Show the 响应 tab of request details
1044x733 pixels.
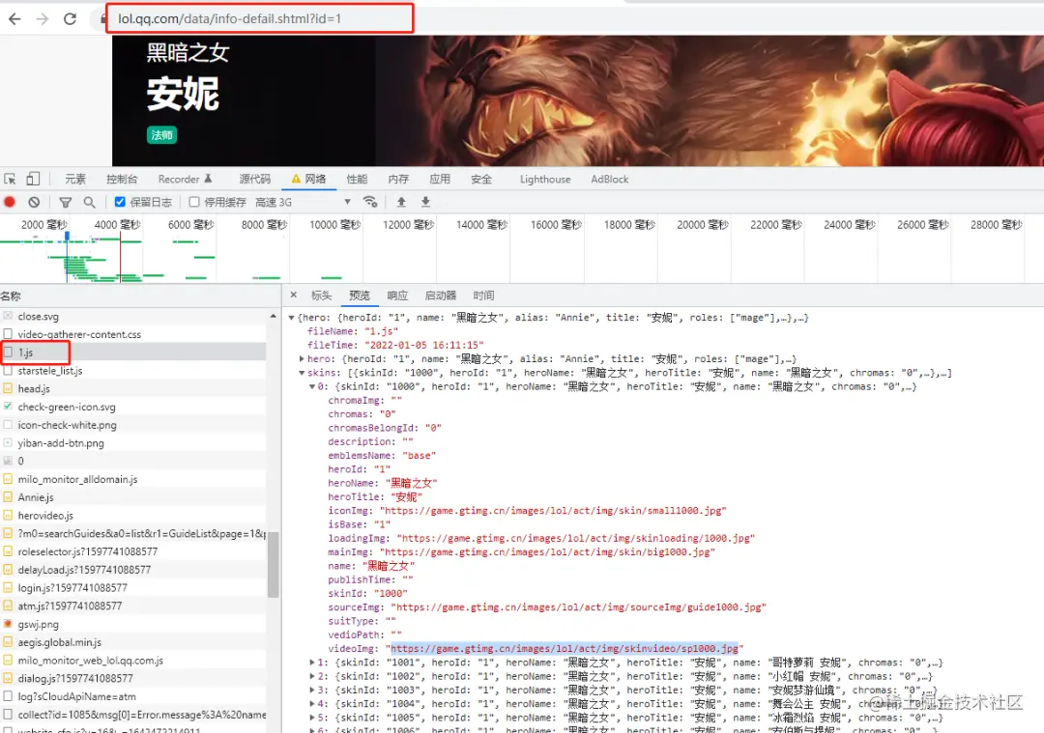pyautogui.click(x=397, y=296)
